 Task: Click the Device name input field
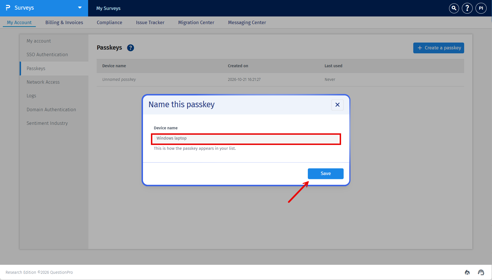246,139
